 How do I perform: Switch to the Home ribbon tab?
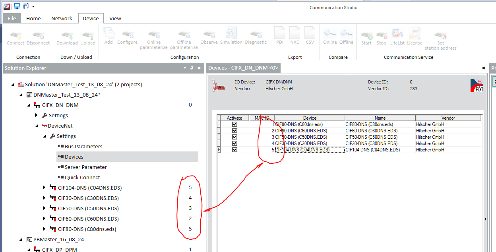click(x=33, y=18)
